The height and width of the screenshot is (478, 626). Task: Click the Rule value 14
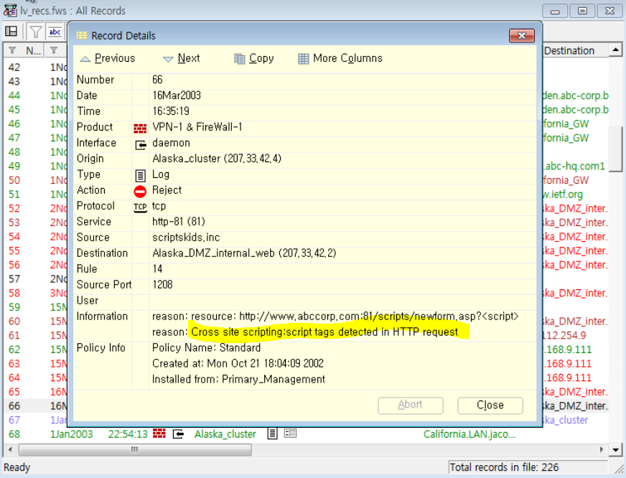coord(157,269)
